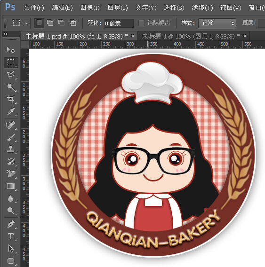Select the Magic Wand tool

[11, 87]
